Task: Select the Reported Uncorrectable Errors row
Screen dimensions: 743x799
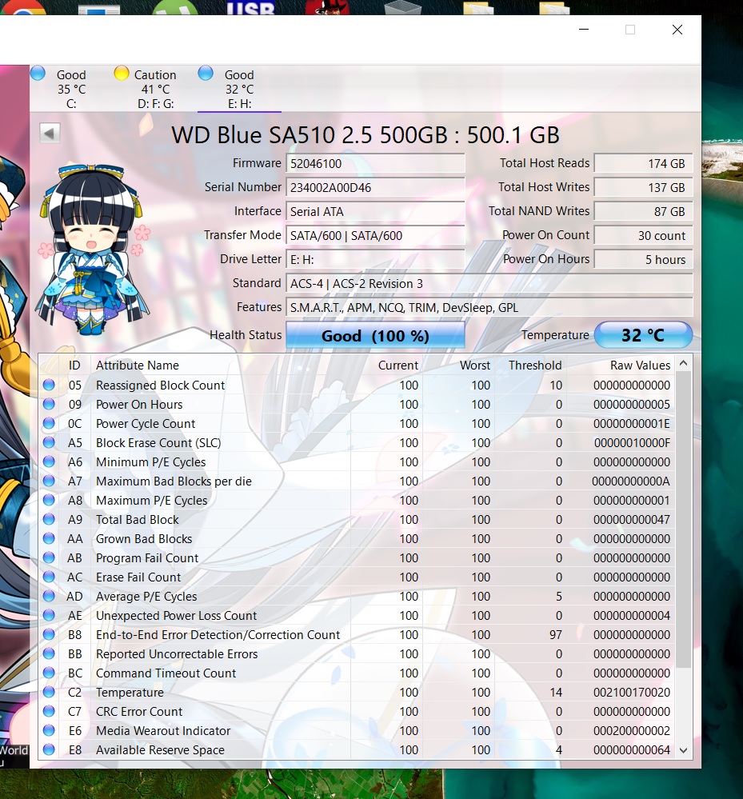Action: pyautogui.click(x=358, y=654)
